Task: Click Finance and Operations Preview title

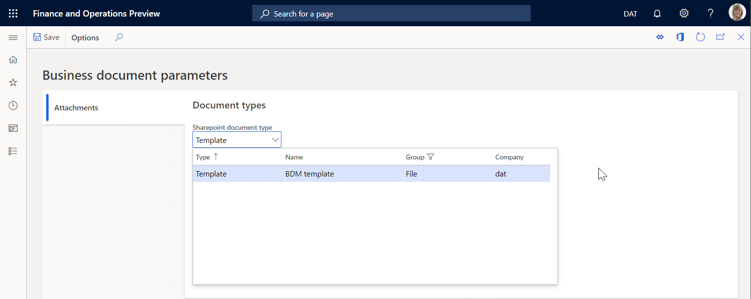Action: click(x=96, y=14)
